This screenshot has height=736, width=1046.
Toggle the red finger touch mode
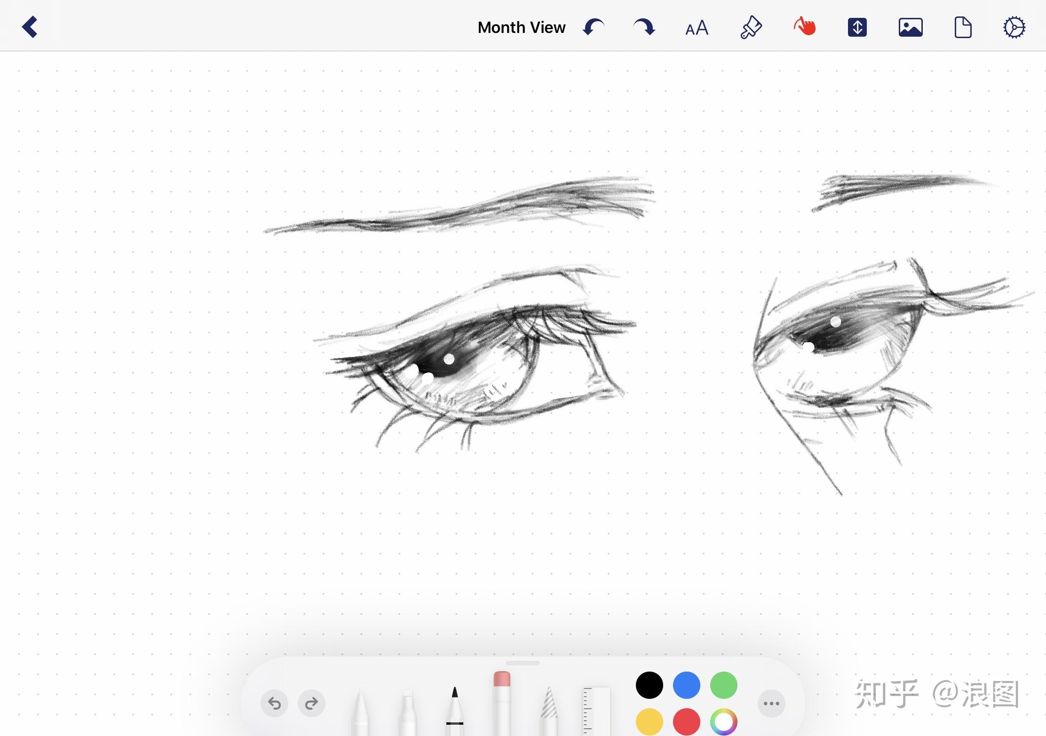(x=805, y=27)
